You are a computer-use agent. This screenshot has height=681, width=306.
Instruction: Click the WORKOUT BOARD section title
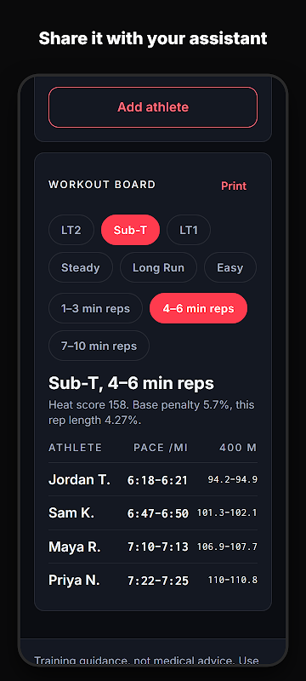click(x=102, y=184)
